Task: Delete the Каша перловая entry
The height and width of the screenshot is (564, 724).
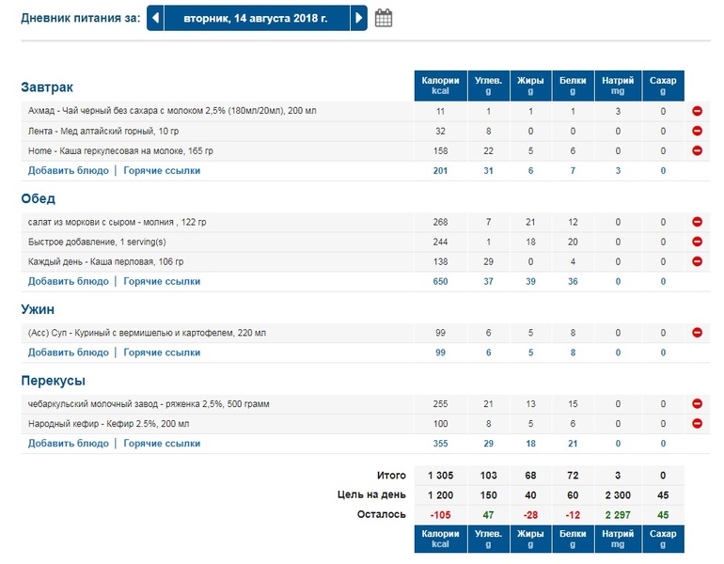Action: coord(698,261)
